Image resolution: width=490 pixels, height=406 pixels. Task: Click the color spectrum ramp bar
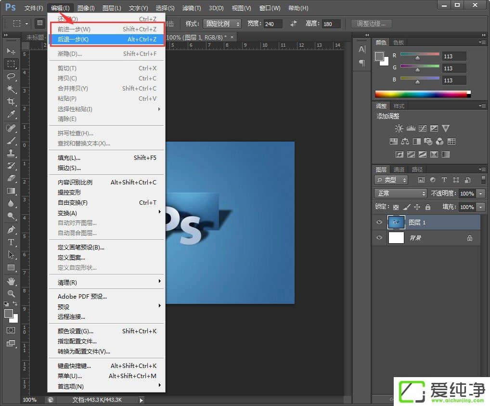(x=422, y=94)
